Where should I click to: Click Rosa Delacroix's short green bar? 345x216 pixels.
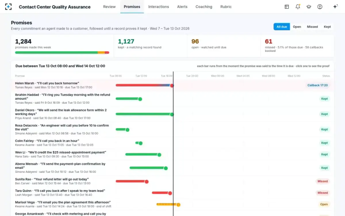[122, 130]
